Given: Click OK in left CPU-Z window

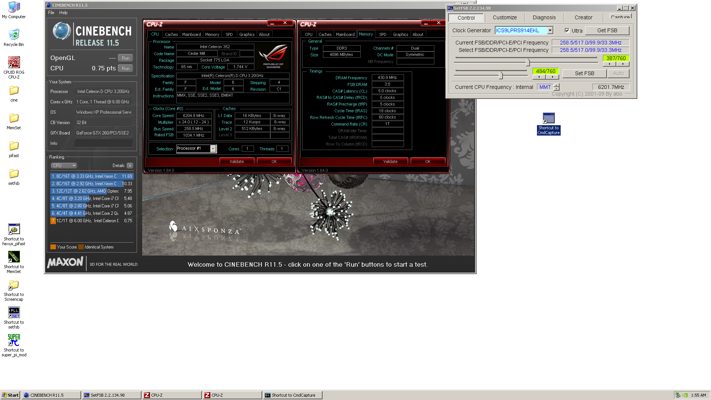Looking at the screenshot, I should [x=274, y=161].
